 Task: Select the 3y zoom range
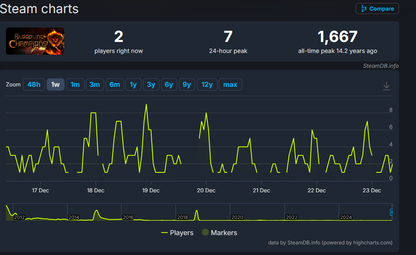pyautogui.click(x=151, y=85)
